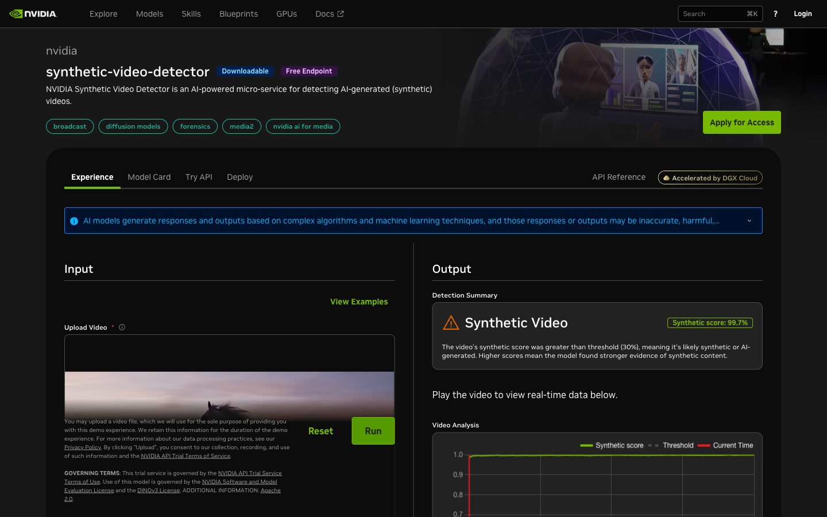Image resolution: width=827 pixels, height=517 pixels.
Task: Click the NVIDIA logo
Action: coord(33,14)
